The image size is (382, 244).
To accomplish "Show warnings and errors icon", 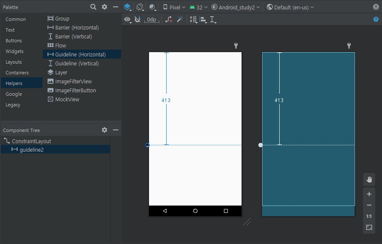I will pos(376,7).
